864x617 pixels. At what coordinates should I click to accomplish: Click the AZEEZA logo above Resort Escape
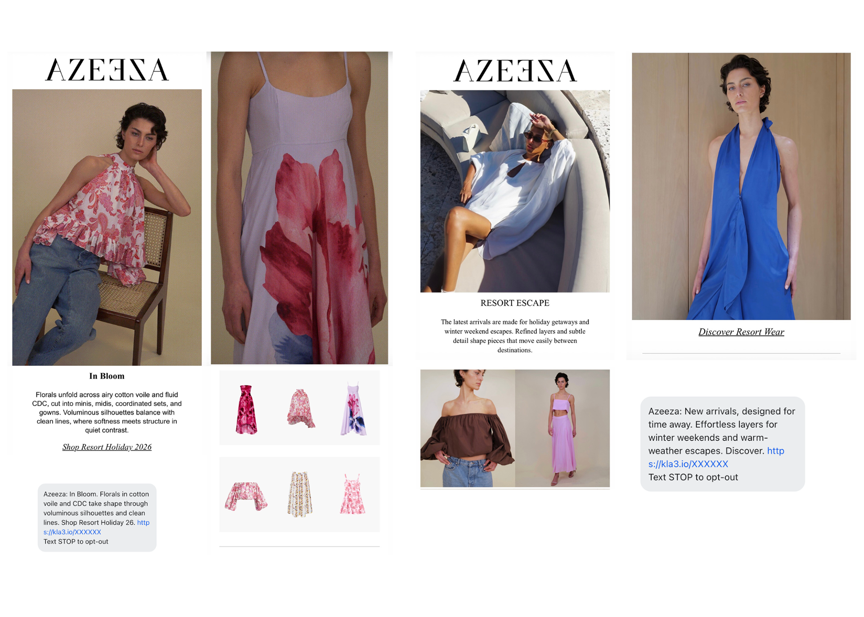515,71
